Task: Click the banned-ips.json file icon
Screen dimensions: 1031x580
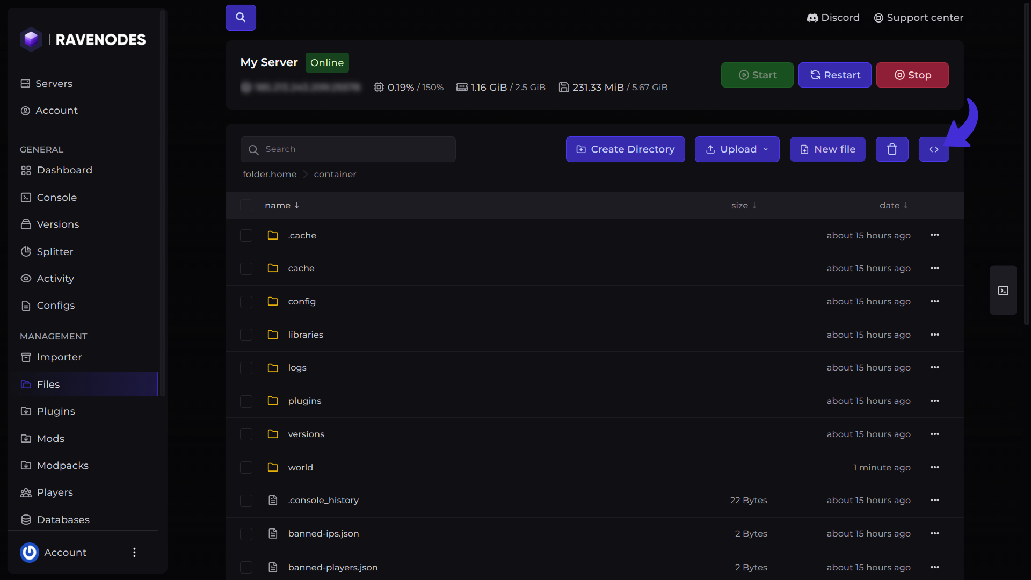Action: [x=273, y=533]
